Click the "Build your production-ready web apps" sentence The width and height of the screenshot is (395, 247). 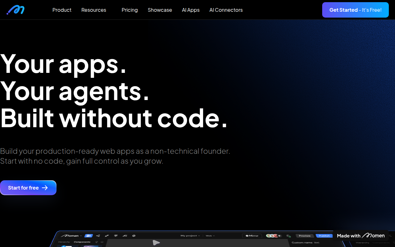click(115, 151)
